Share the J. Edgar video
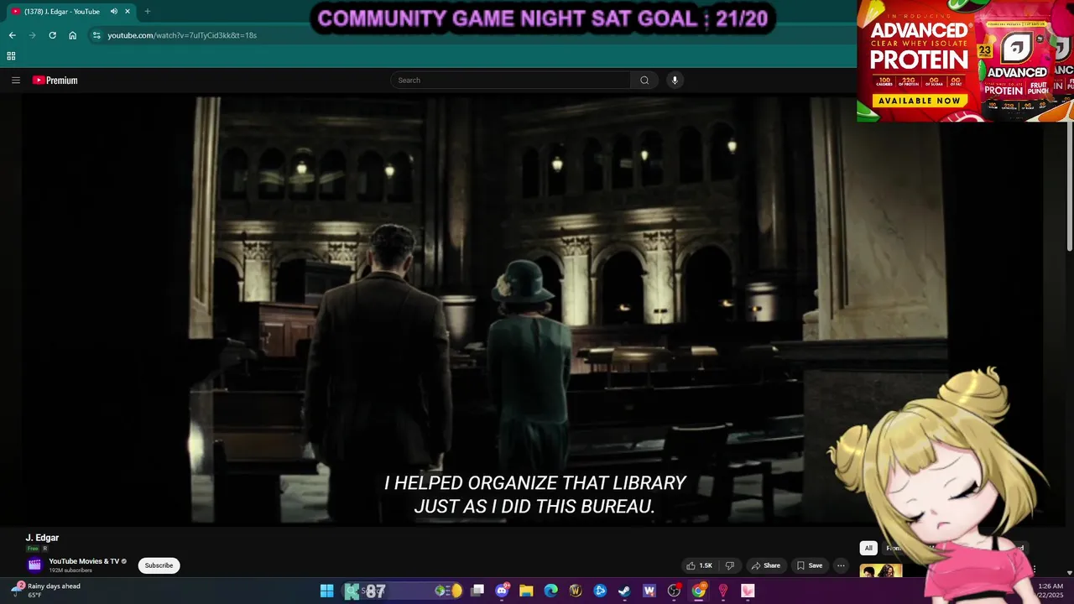The width and height of the screenshot is (1074, 604). 765,565
